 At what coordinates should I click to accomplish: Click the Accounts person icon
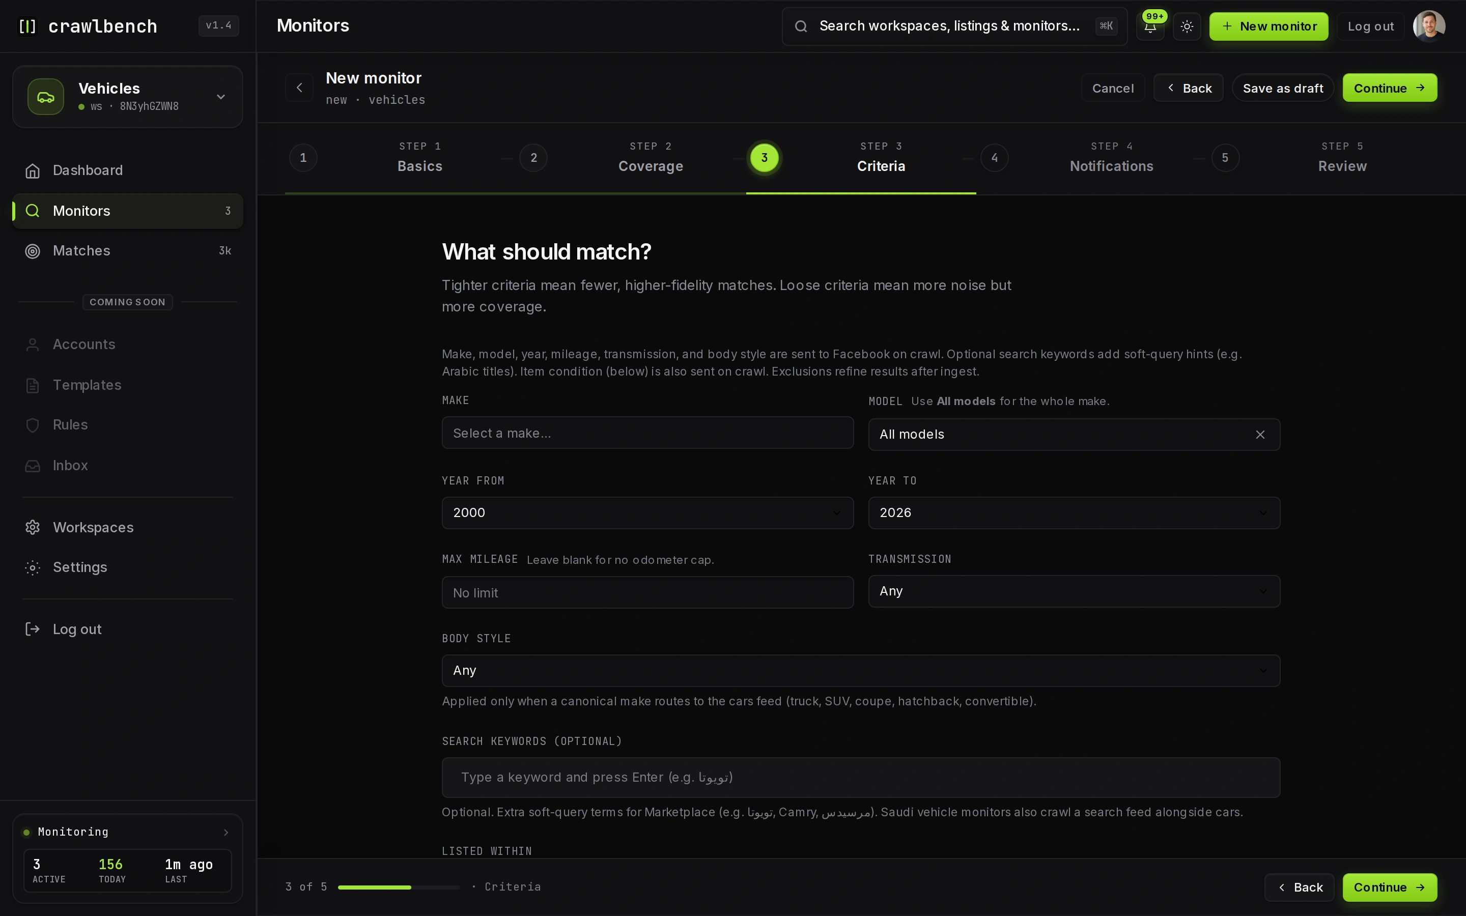[33, 344]
